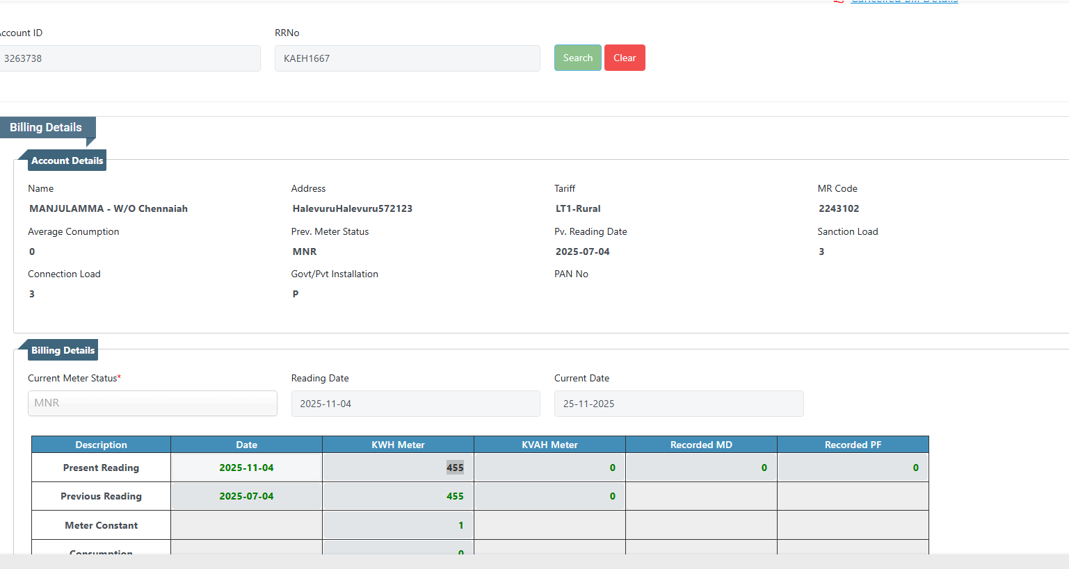Click Present Reading Recorded PF cell
Screen dimensions: 1069x569
(x=853, y=468)
